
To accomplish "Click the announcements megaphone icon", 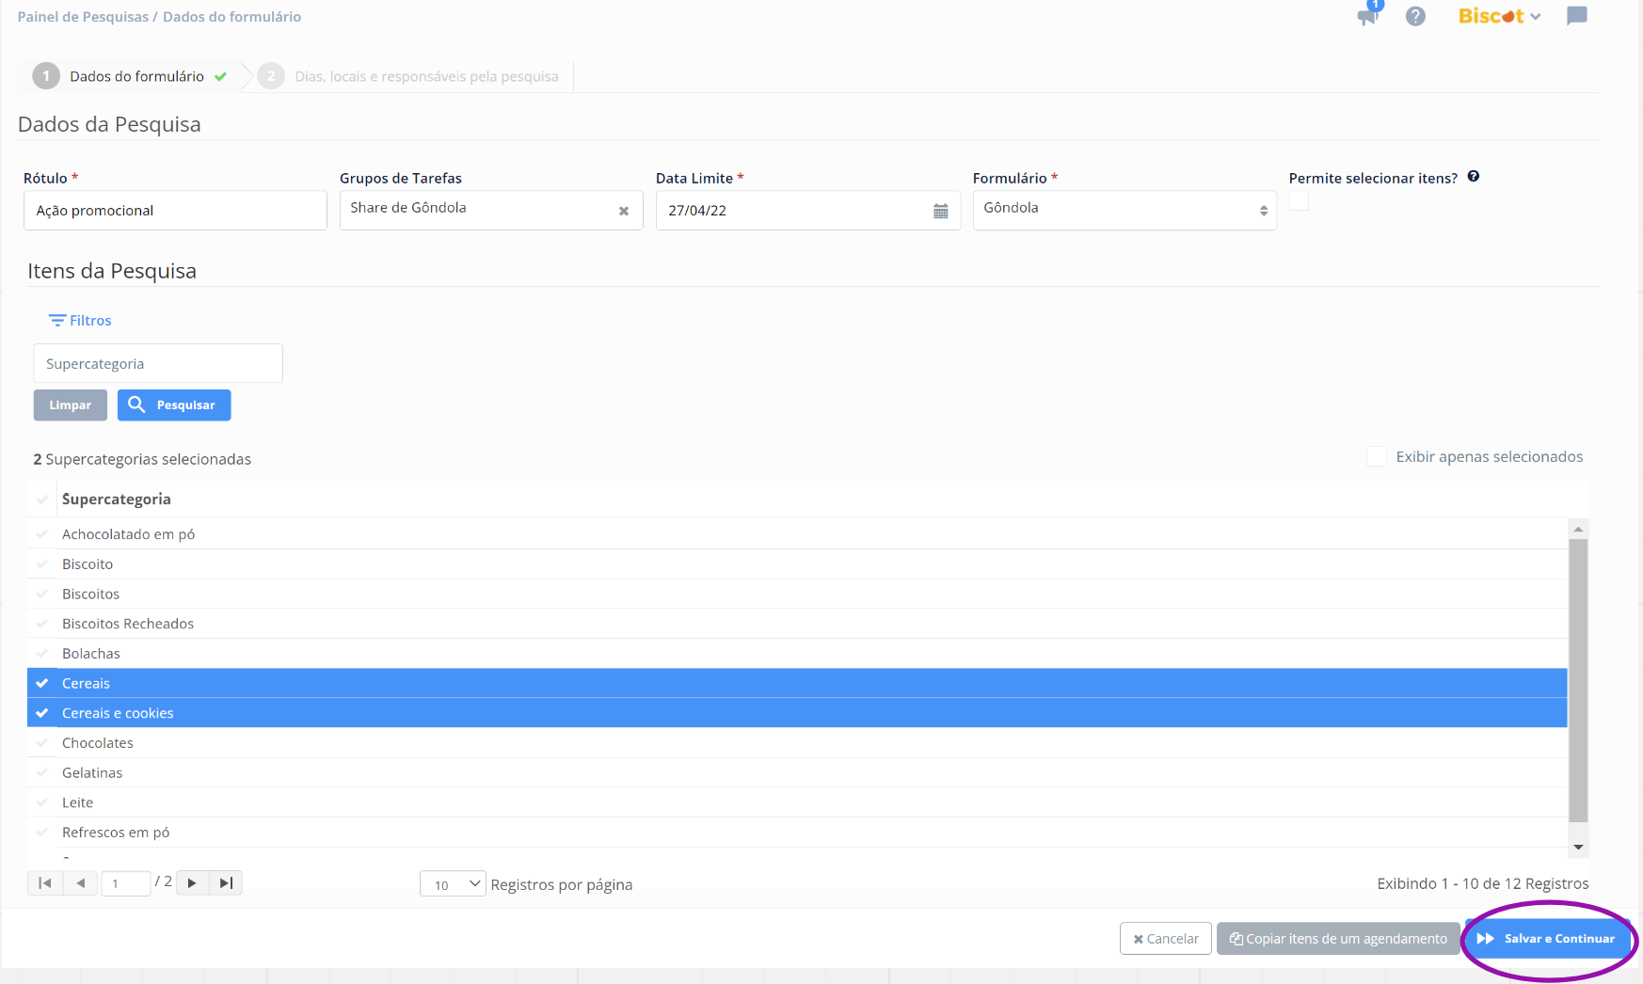I will [x=1367, y=16].
